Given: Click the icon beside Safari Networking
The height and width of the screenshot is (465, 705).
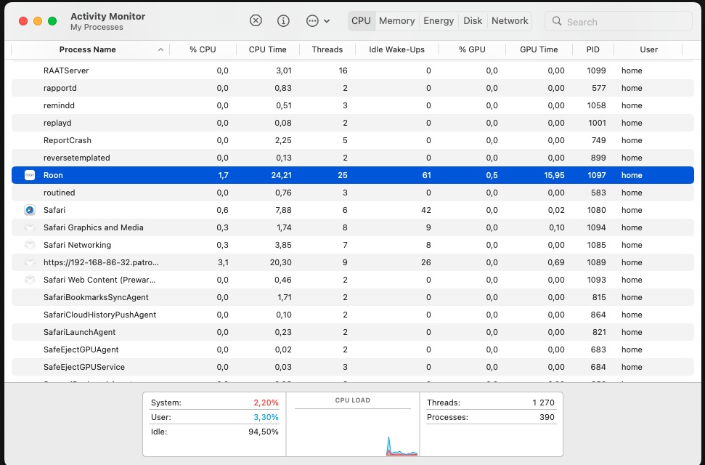Looking at the screenshot, I should [30, 246].
